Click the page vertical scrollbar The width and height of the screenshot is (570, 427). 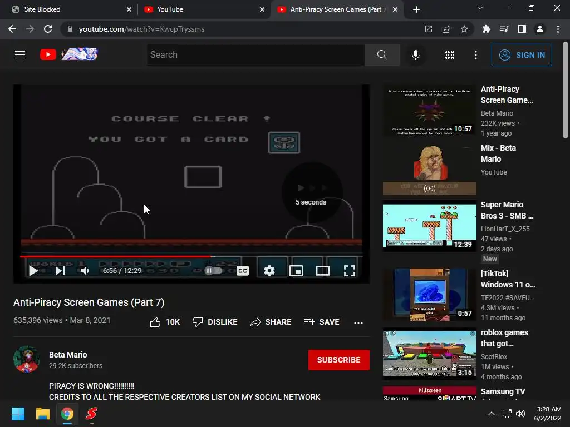point(566,91)
